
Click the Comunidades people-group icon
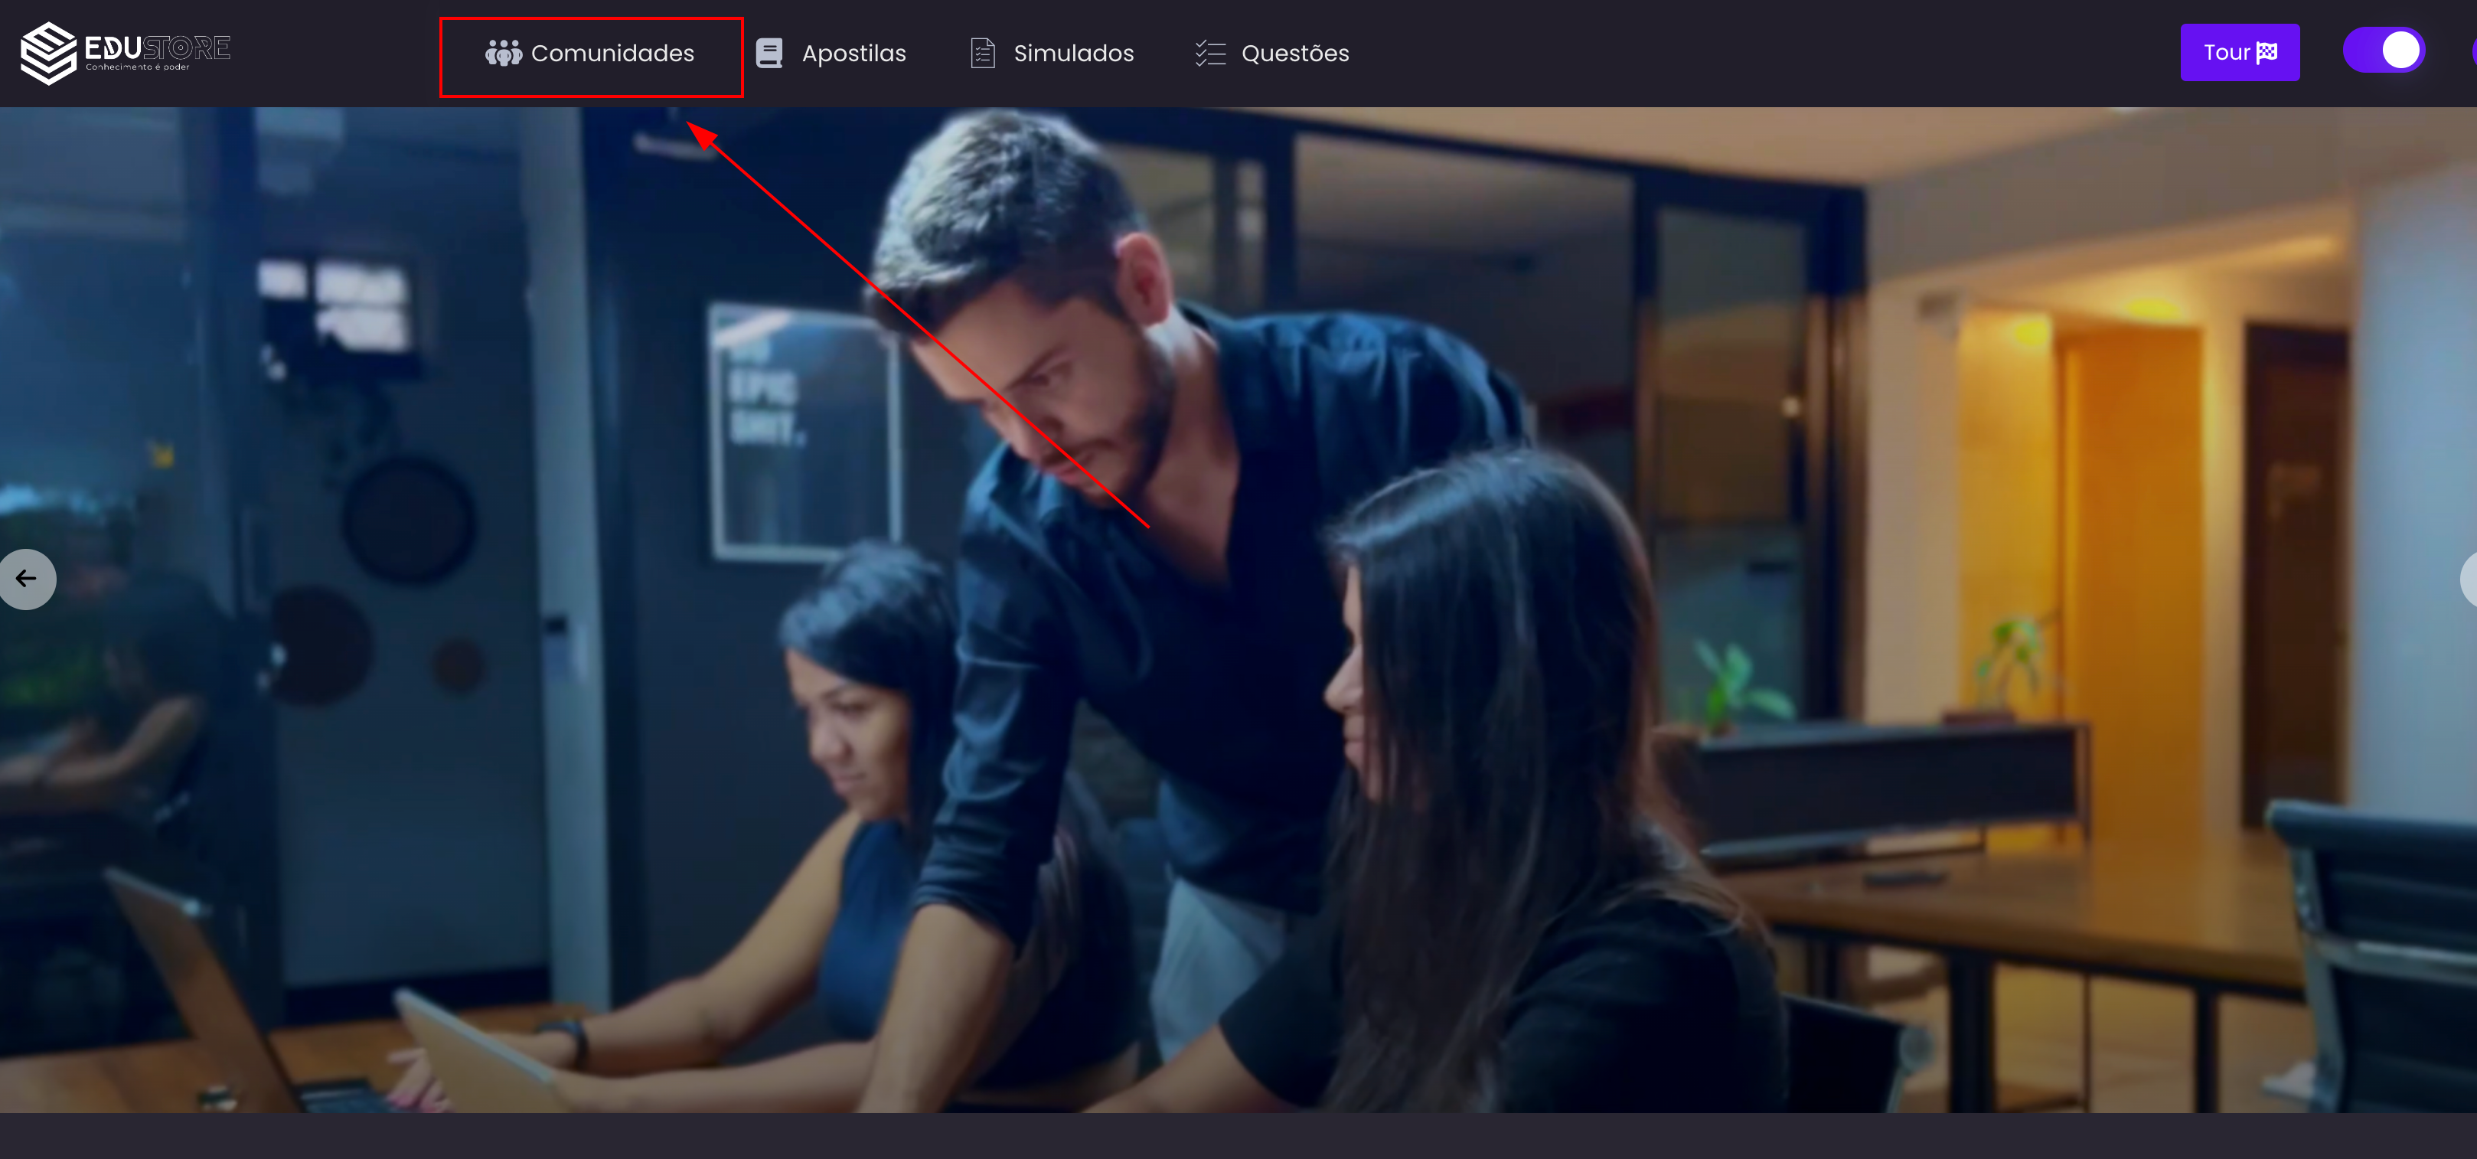[x=503, y=53]
